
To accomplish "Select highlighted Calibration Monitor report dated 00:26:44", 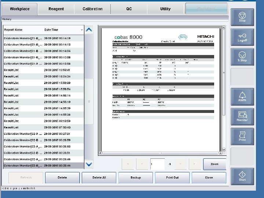I will (43, 166).
